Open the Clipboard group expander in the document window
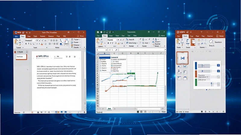Image resolution: width=241 pixels, height=135 pixels. 23,48
